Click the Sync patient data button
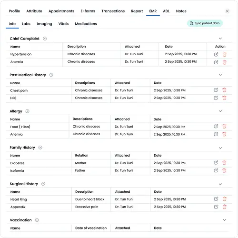 click(205, 23)
